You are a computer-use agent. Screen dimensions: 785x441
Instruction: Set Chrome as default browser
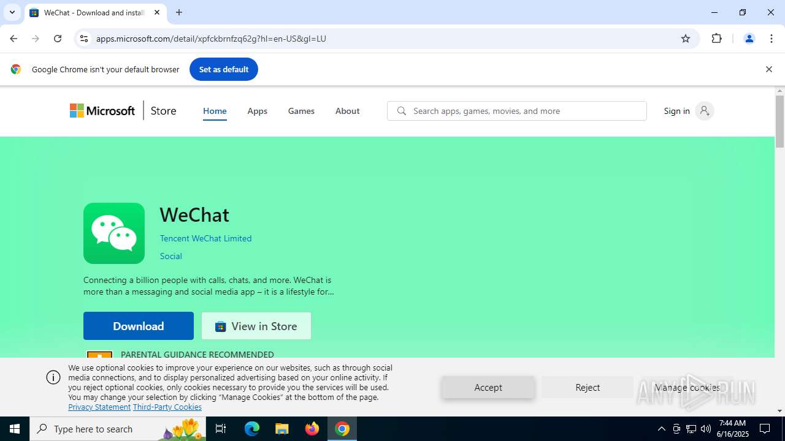(224, 69)
